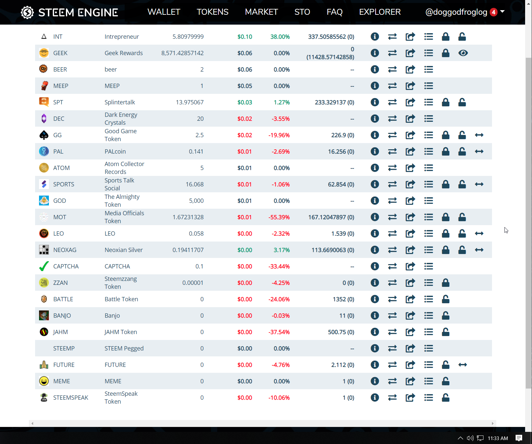Click the share icon in SPT row
The width and height of the screenshot is (532, 444).
coord(410,102)
